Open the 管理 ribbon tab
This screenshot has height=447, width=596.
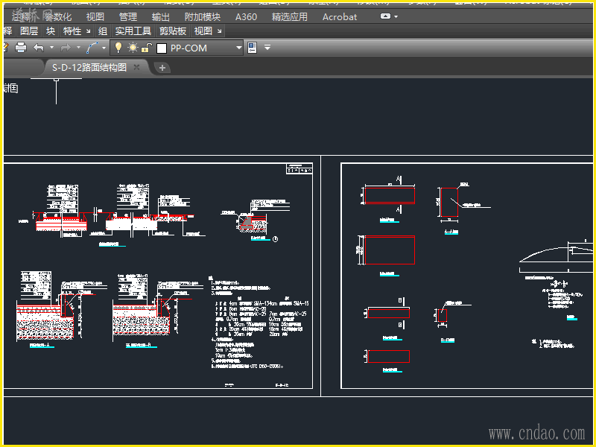(x=127, y=16)
